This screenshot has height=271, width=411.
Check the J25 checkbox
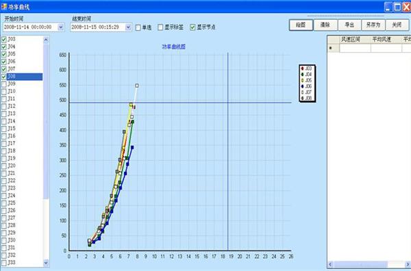click(4, 203)
